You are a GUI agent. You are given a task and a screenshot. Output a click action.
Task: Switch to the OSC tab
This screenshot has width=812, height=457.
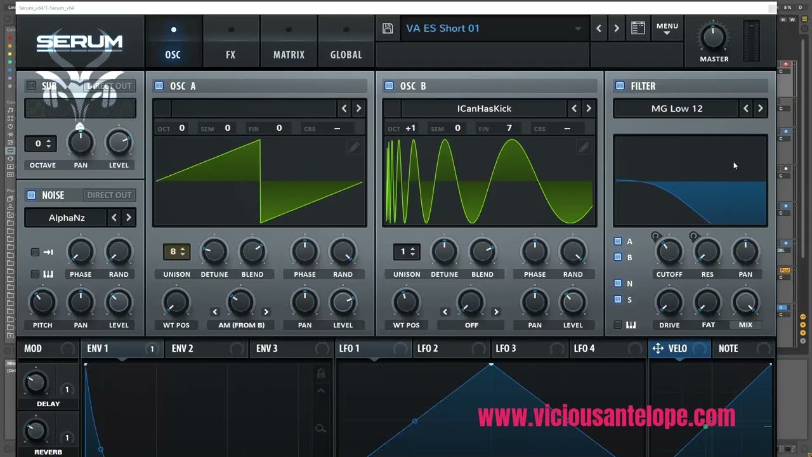click(x=173, y=42)
